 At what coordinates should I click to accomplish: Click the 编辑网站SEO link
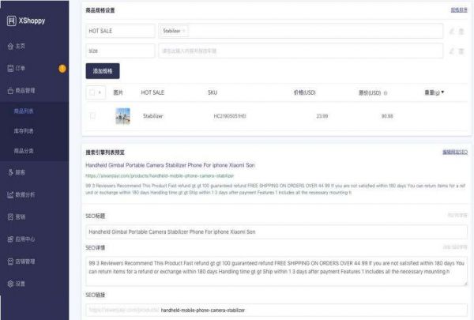[454, 151]
